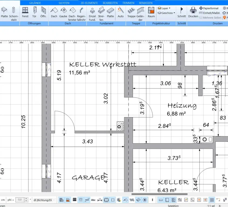Click the 10.25 vertical dimension value
Viewport: 228px width, 207px height.
23,122
